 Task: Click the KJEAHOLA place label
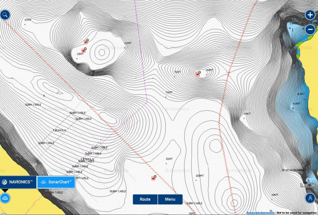[x=60, y=130]
